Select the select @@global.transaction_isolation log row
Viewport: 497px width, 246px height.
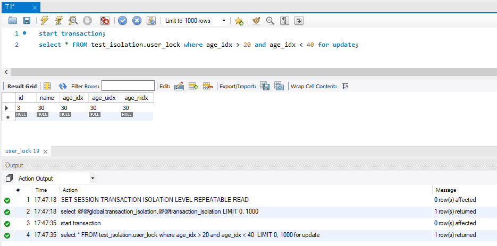(x=248, y=211)
